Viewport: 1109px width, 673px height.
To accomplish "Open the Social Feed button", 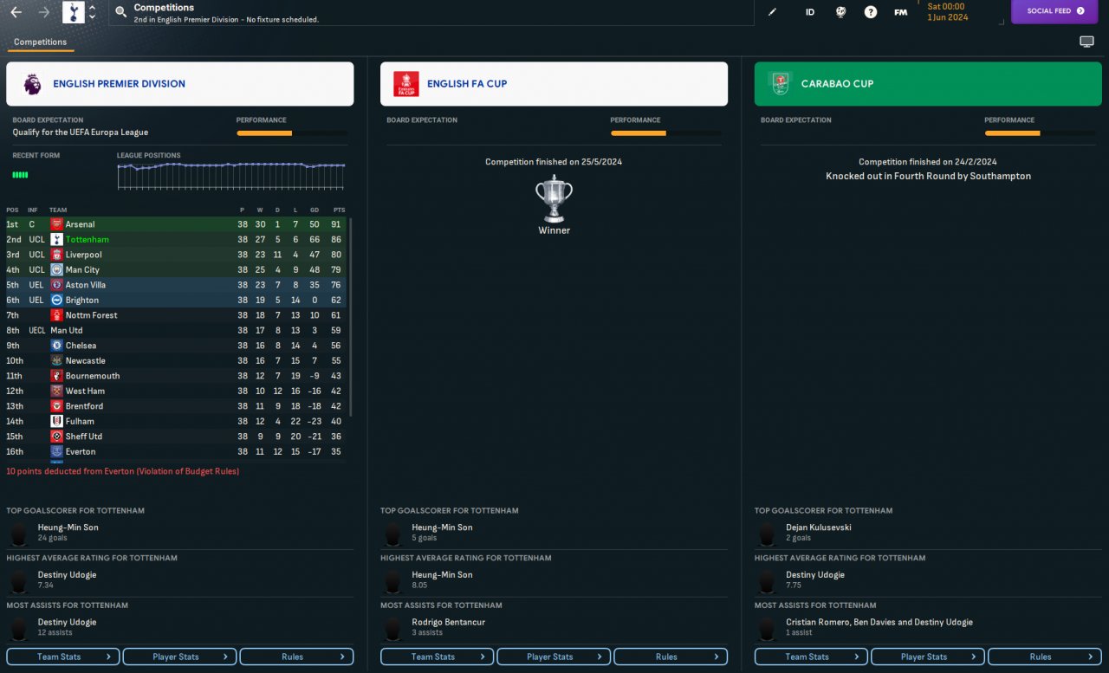I will (x=1055, y=11).
